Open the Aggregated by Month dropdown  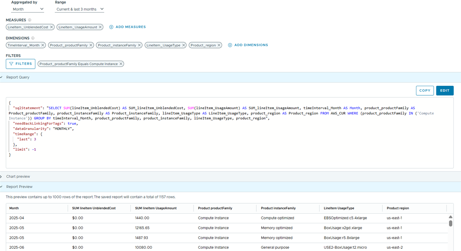tap(28, 9)
